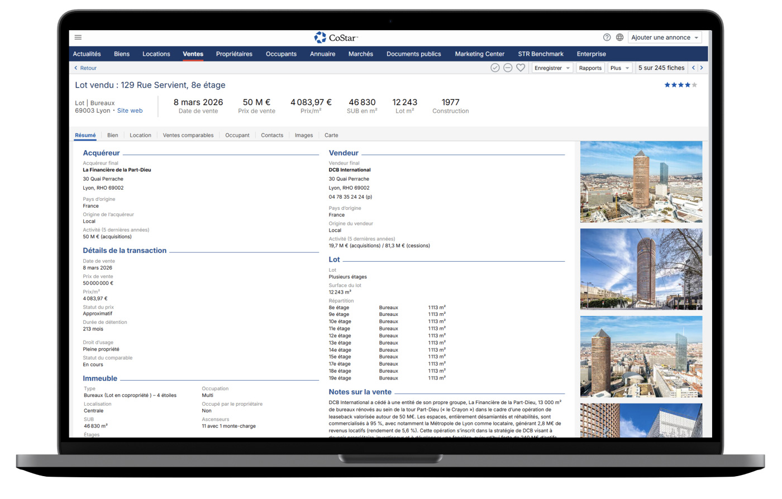The width and height of the screenshot is (782, 499).
Task: Open the help question mark icon
Action: point(607,37)
